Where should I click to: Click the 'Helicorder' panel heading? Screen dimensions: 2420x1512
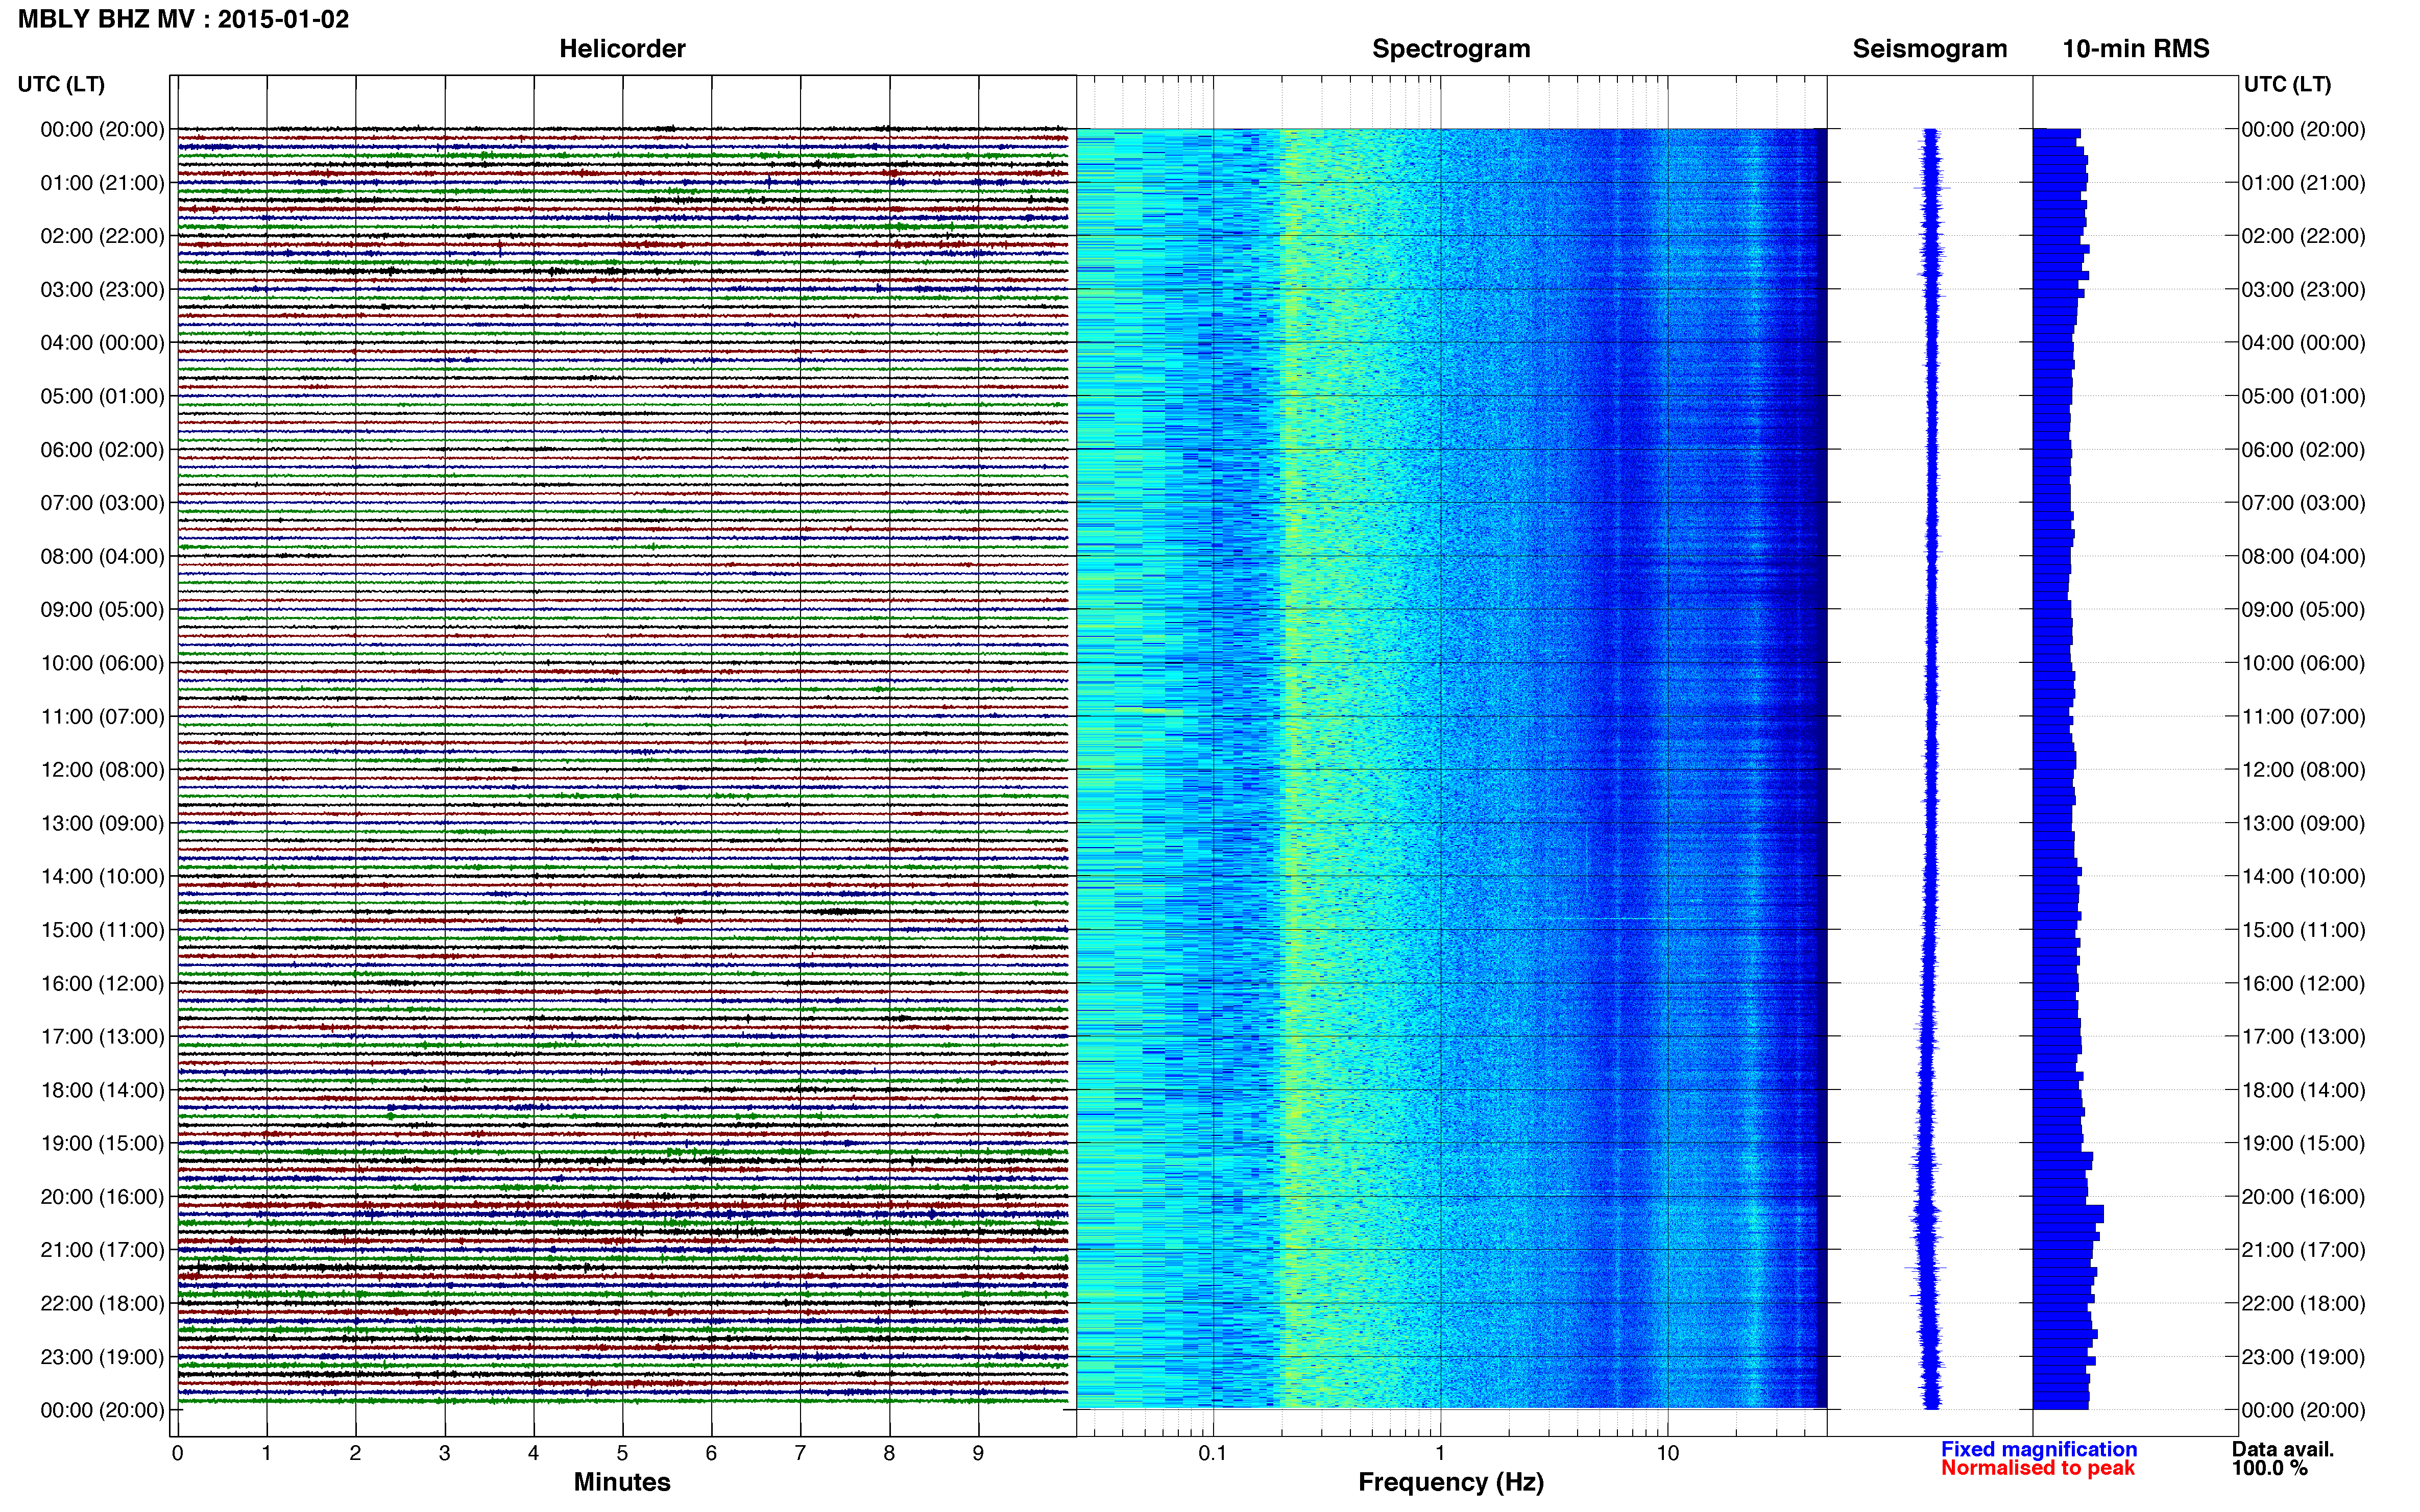pos(622,49)
